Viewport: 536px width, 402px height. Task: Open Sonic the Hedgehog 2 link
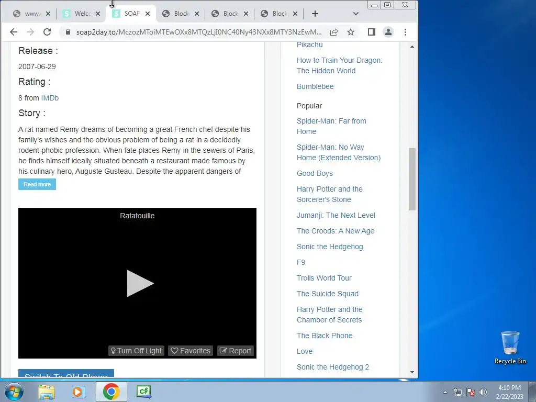pos(332,367)
